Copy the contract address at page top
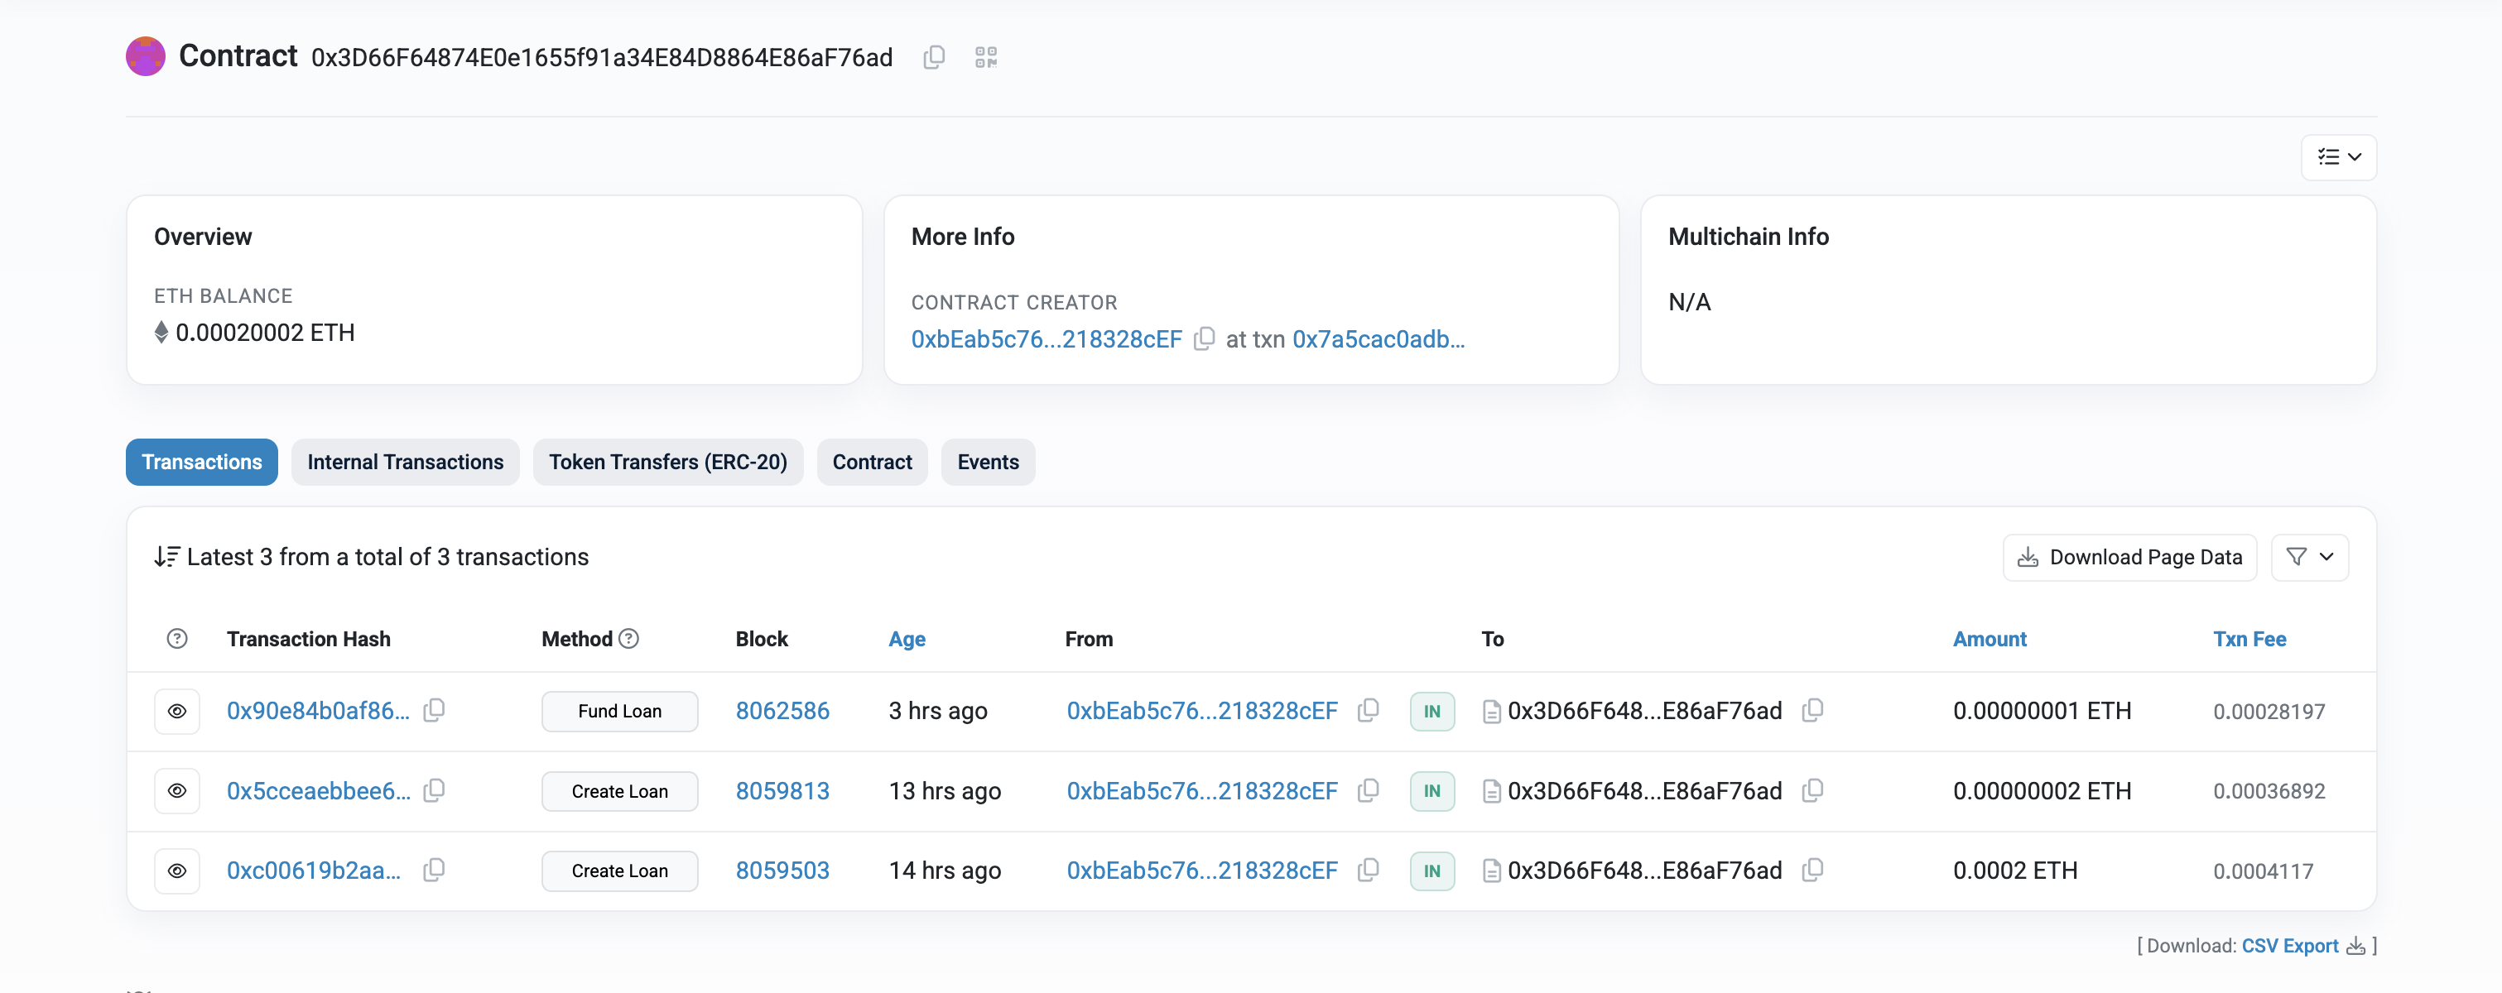This screenshot has width=2502, height=993. [x=933, y=57]
